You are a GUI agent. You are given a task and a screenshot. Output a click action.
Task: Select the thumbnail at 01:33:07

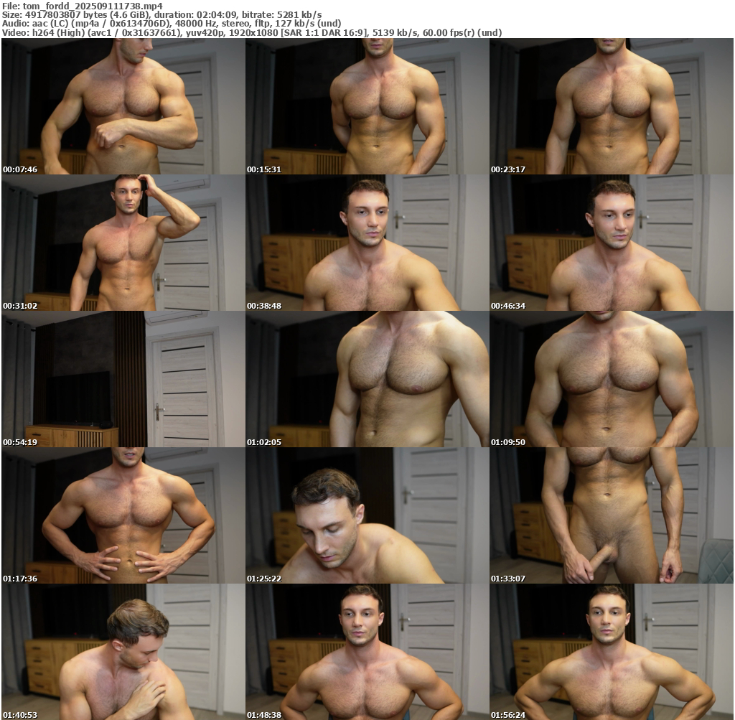point(612,515)
